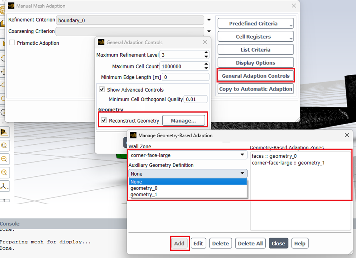356x258 pixels.
Task: Uncheck Show Advanced Controls
Action: pos(102,90)
